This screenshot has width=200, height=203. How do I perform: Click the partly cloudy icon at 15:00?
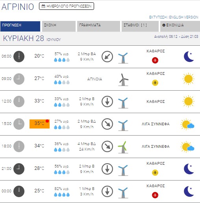(x=187, y=124)
